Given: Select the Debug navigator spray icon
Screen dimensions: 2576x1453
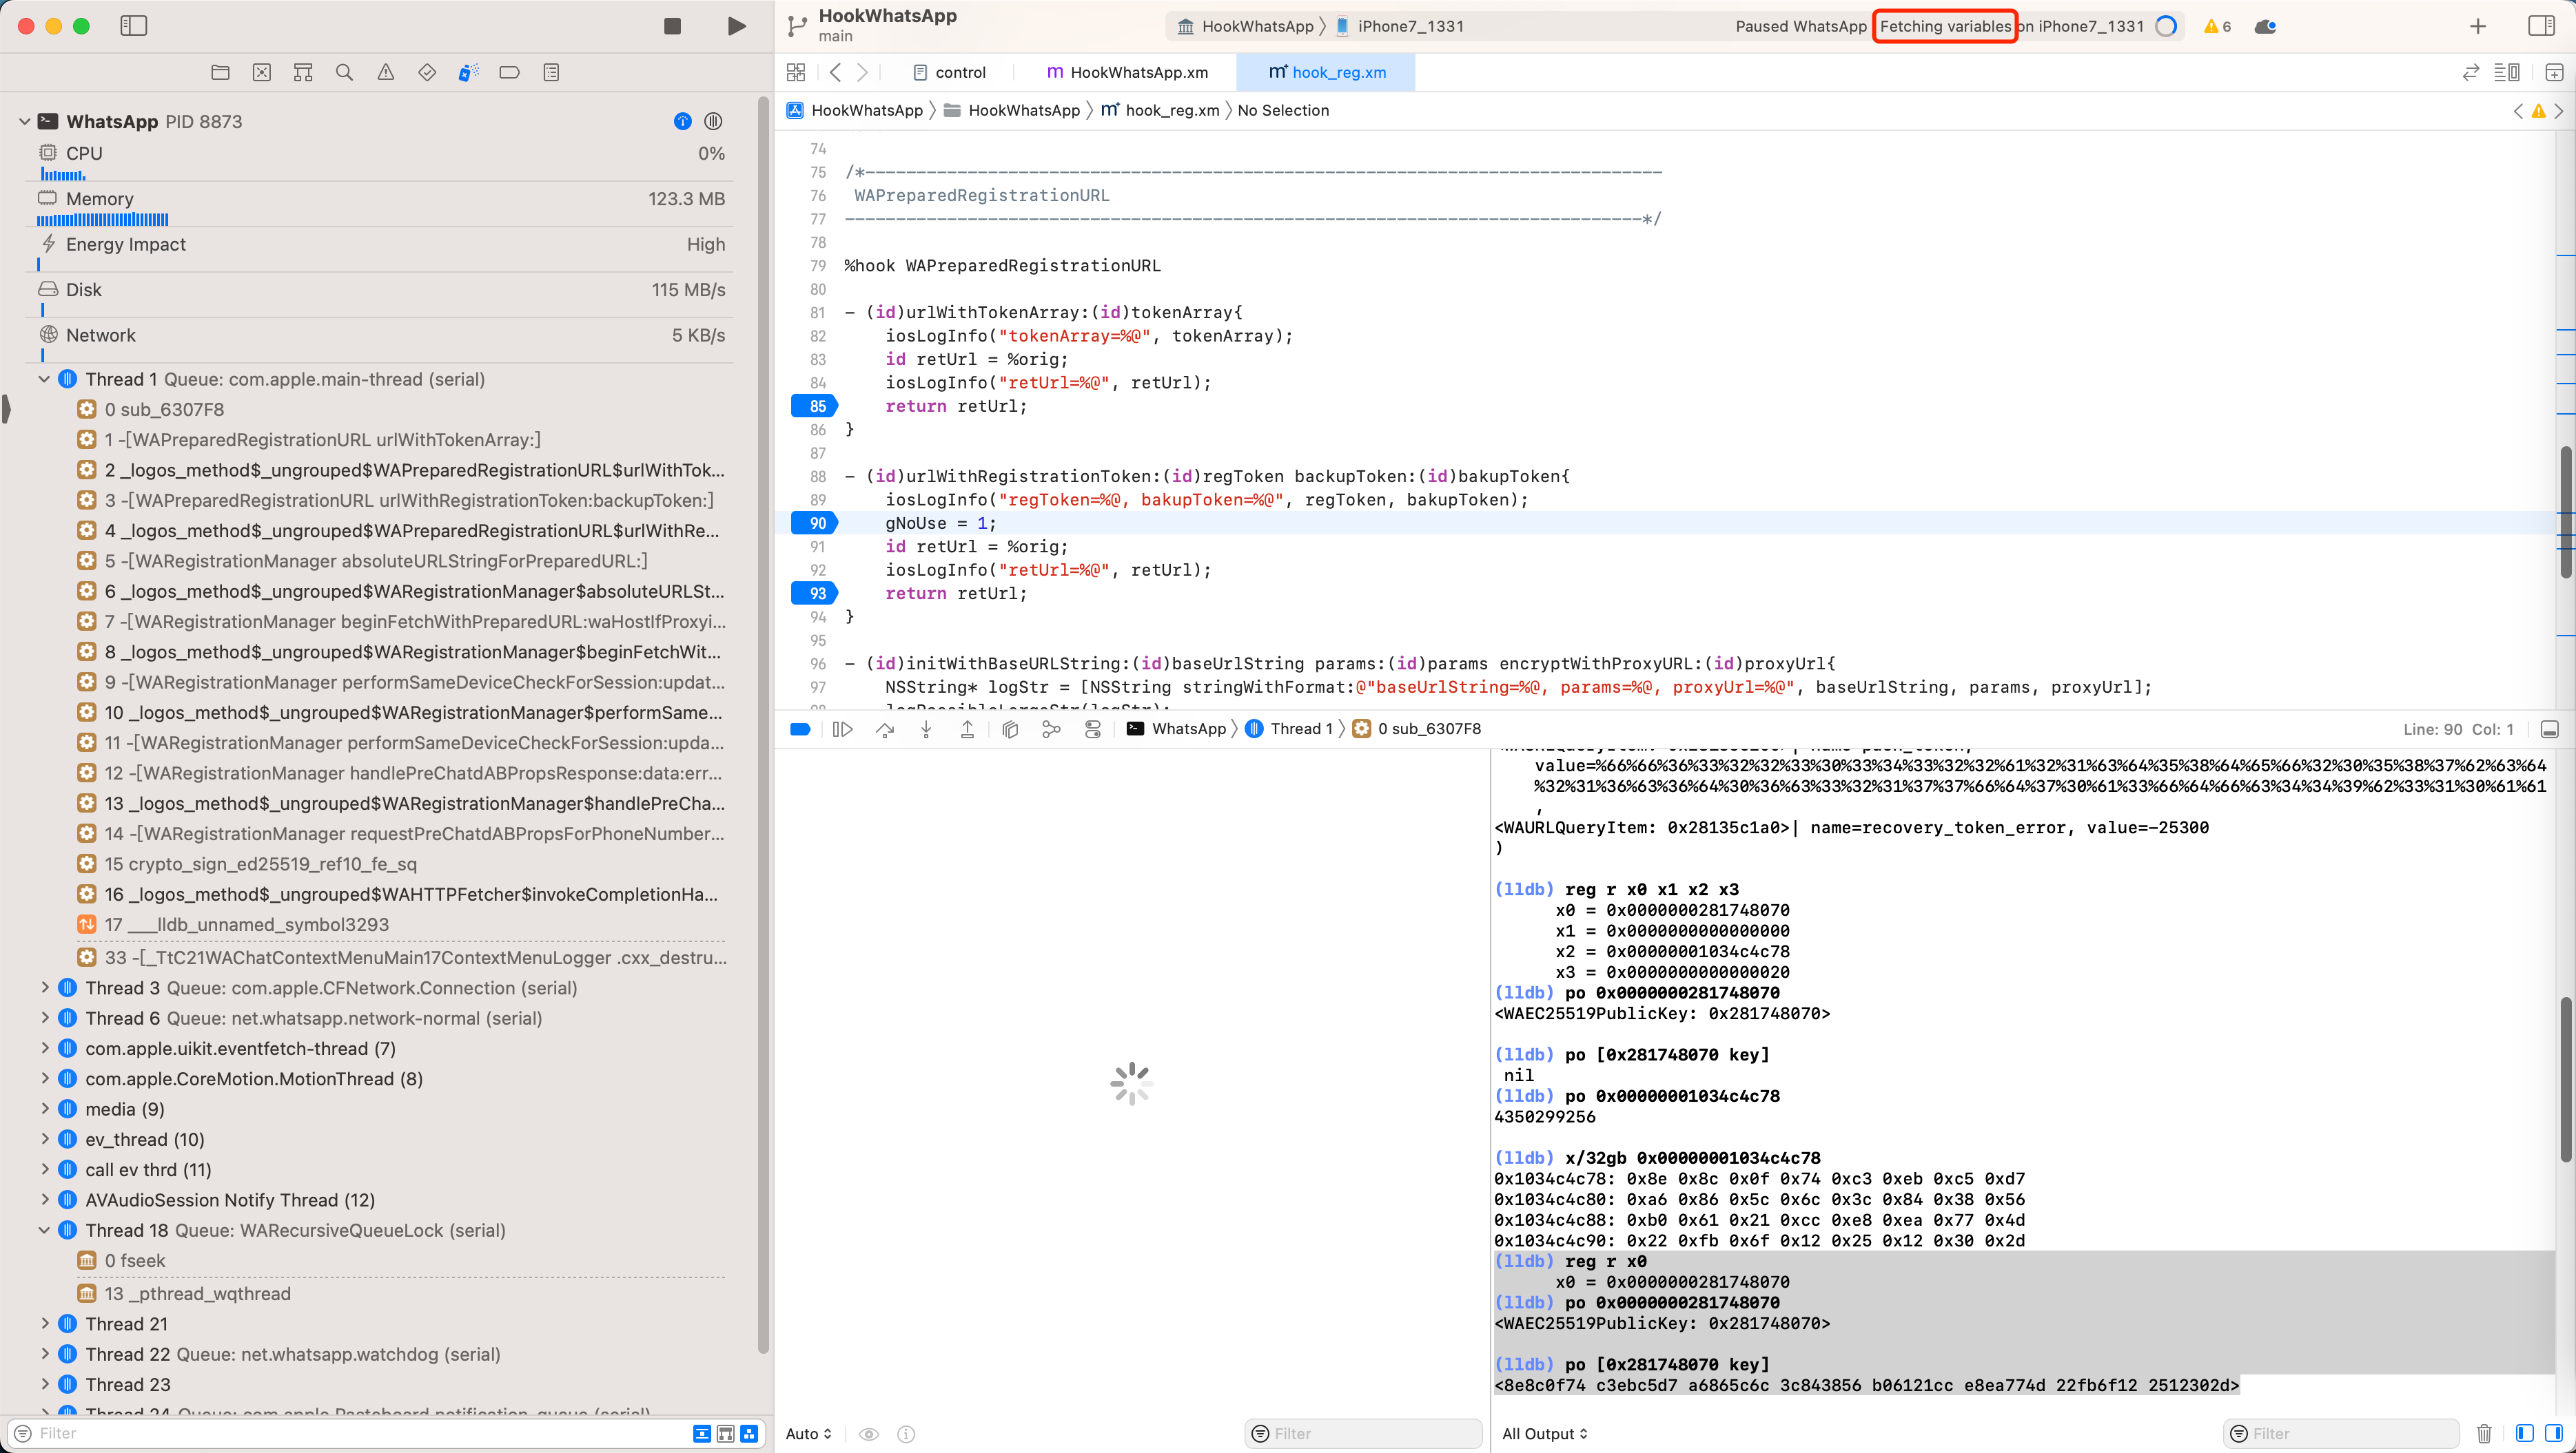Looking at the screenshot, I should tap(468, 72).
